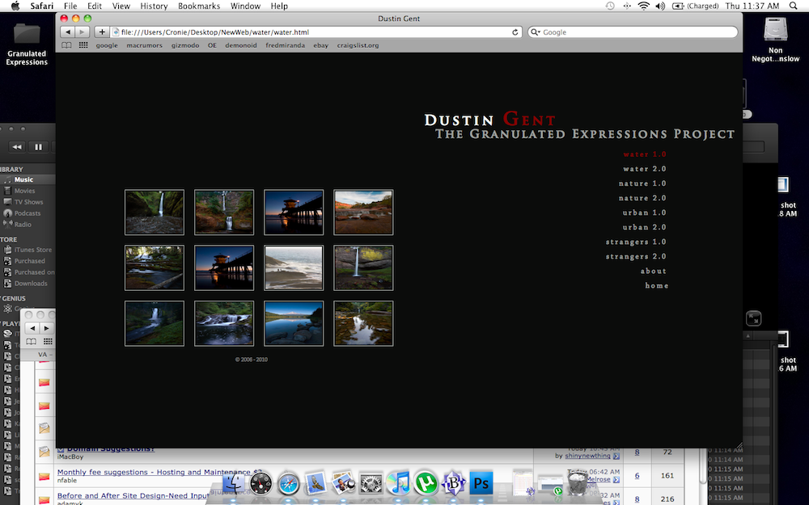Open the Bookmarks menu
Image resolution: width=809 pixels, height=505 pixels.
(x=199, y=6)
